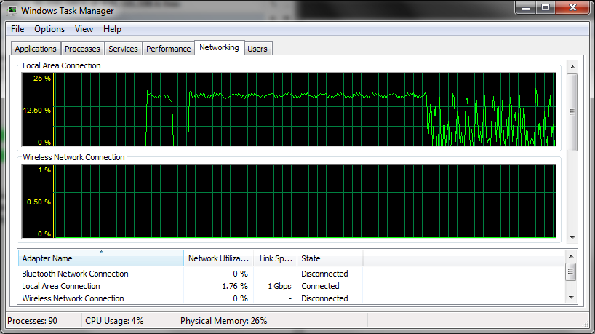This screenshot has height=334, width=595.
Task: Sort by Adapter Name column header
Action: tap(100, 258)
